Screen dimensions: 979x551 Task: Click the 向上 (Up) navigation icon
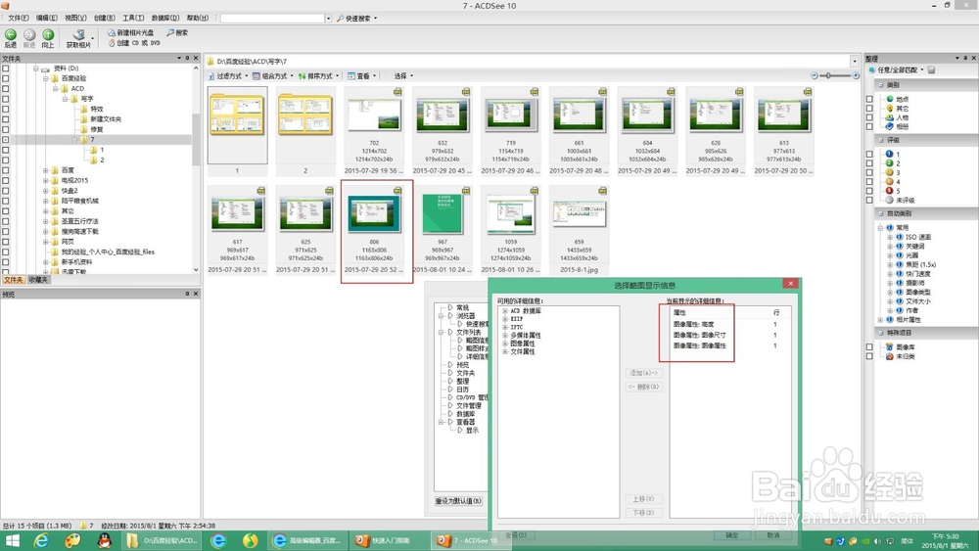click(48, 35)
